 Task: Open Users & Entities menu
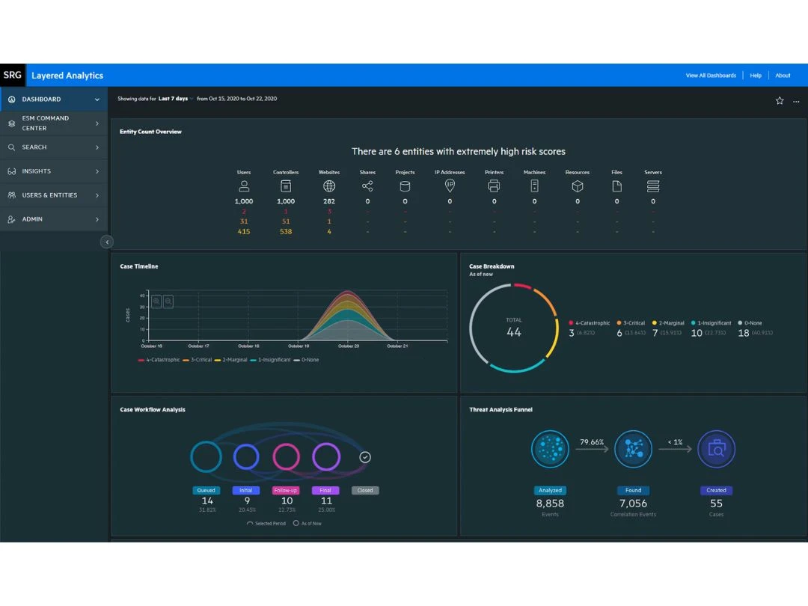pyautogui.click(x=53, y=195)
